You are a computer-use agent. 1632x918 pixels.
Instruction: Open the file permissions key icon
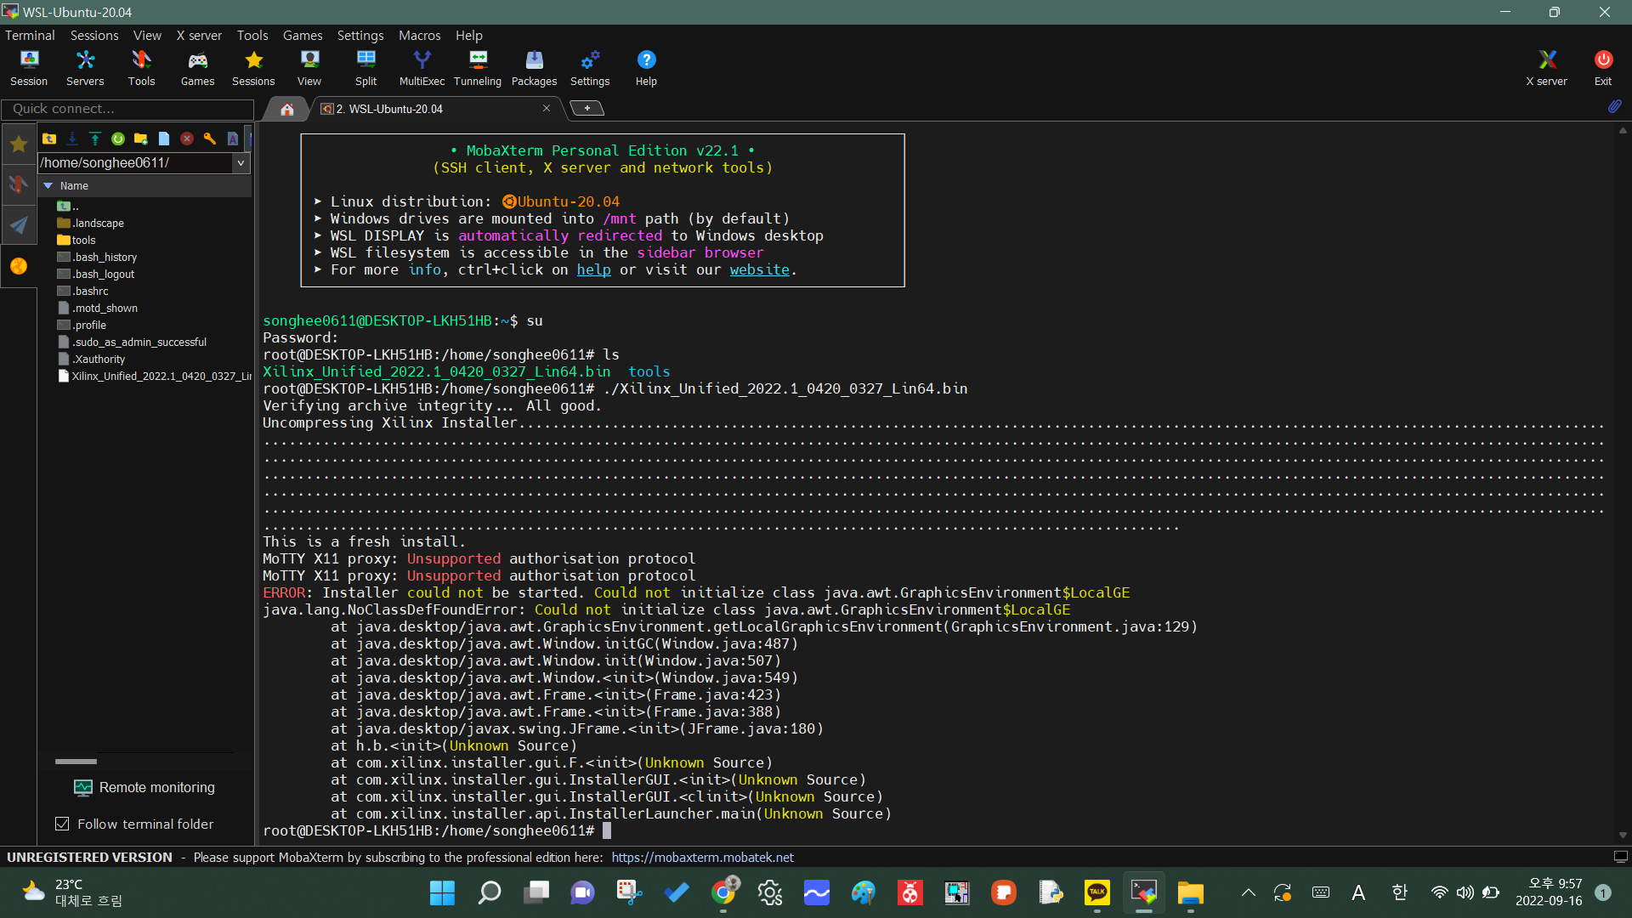pos(210,139)
